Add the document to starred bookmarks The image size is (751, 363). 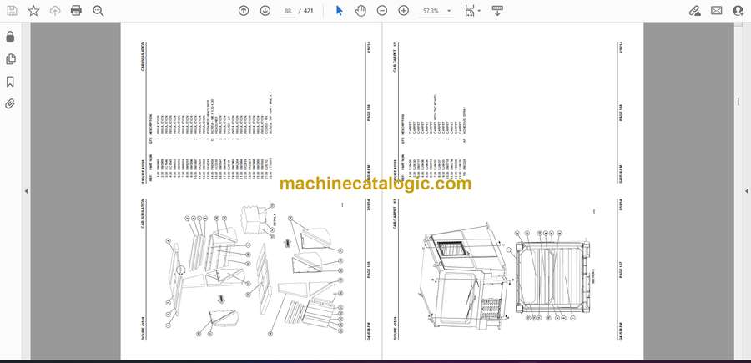tap(33, 11)
